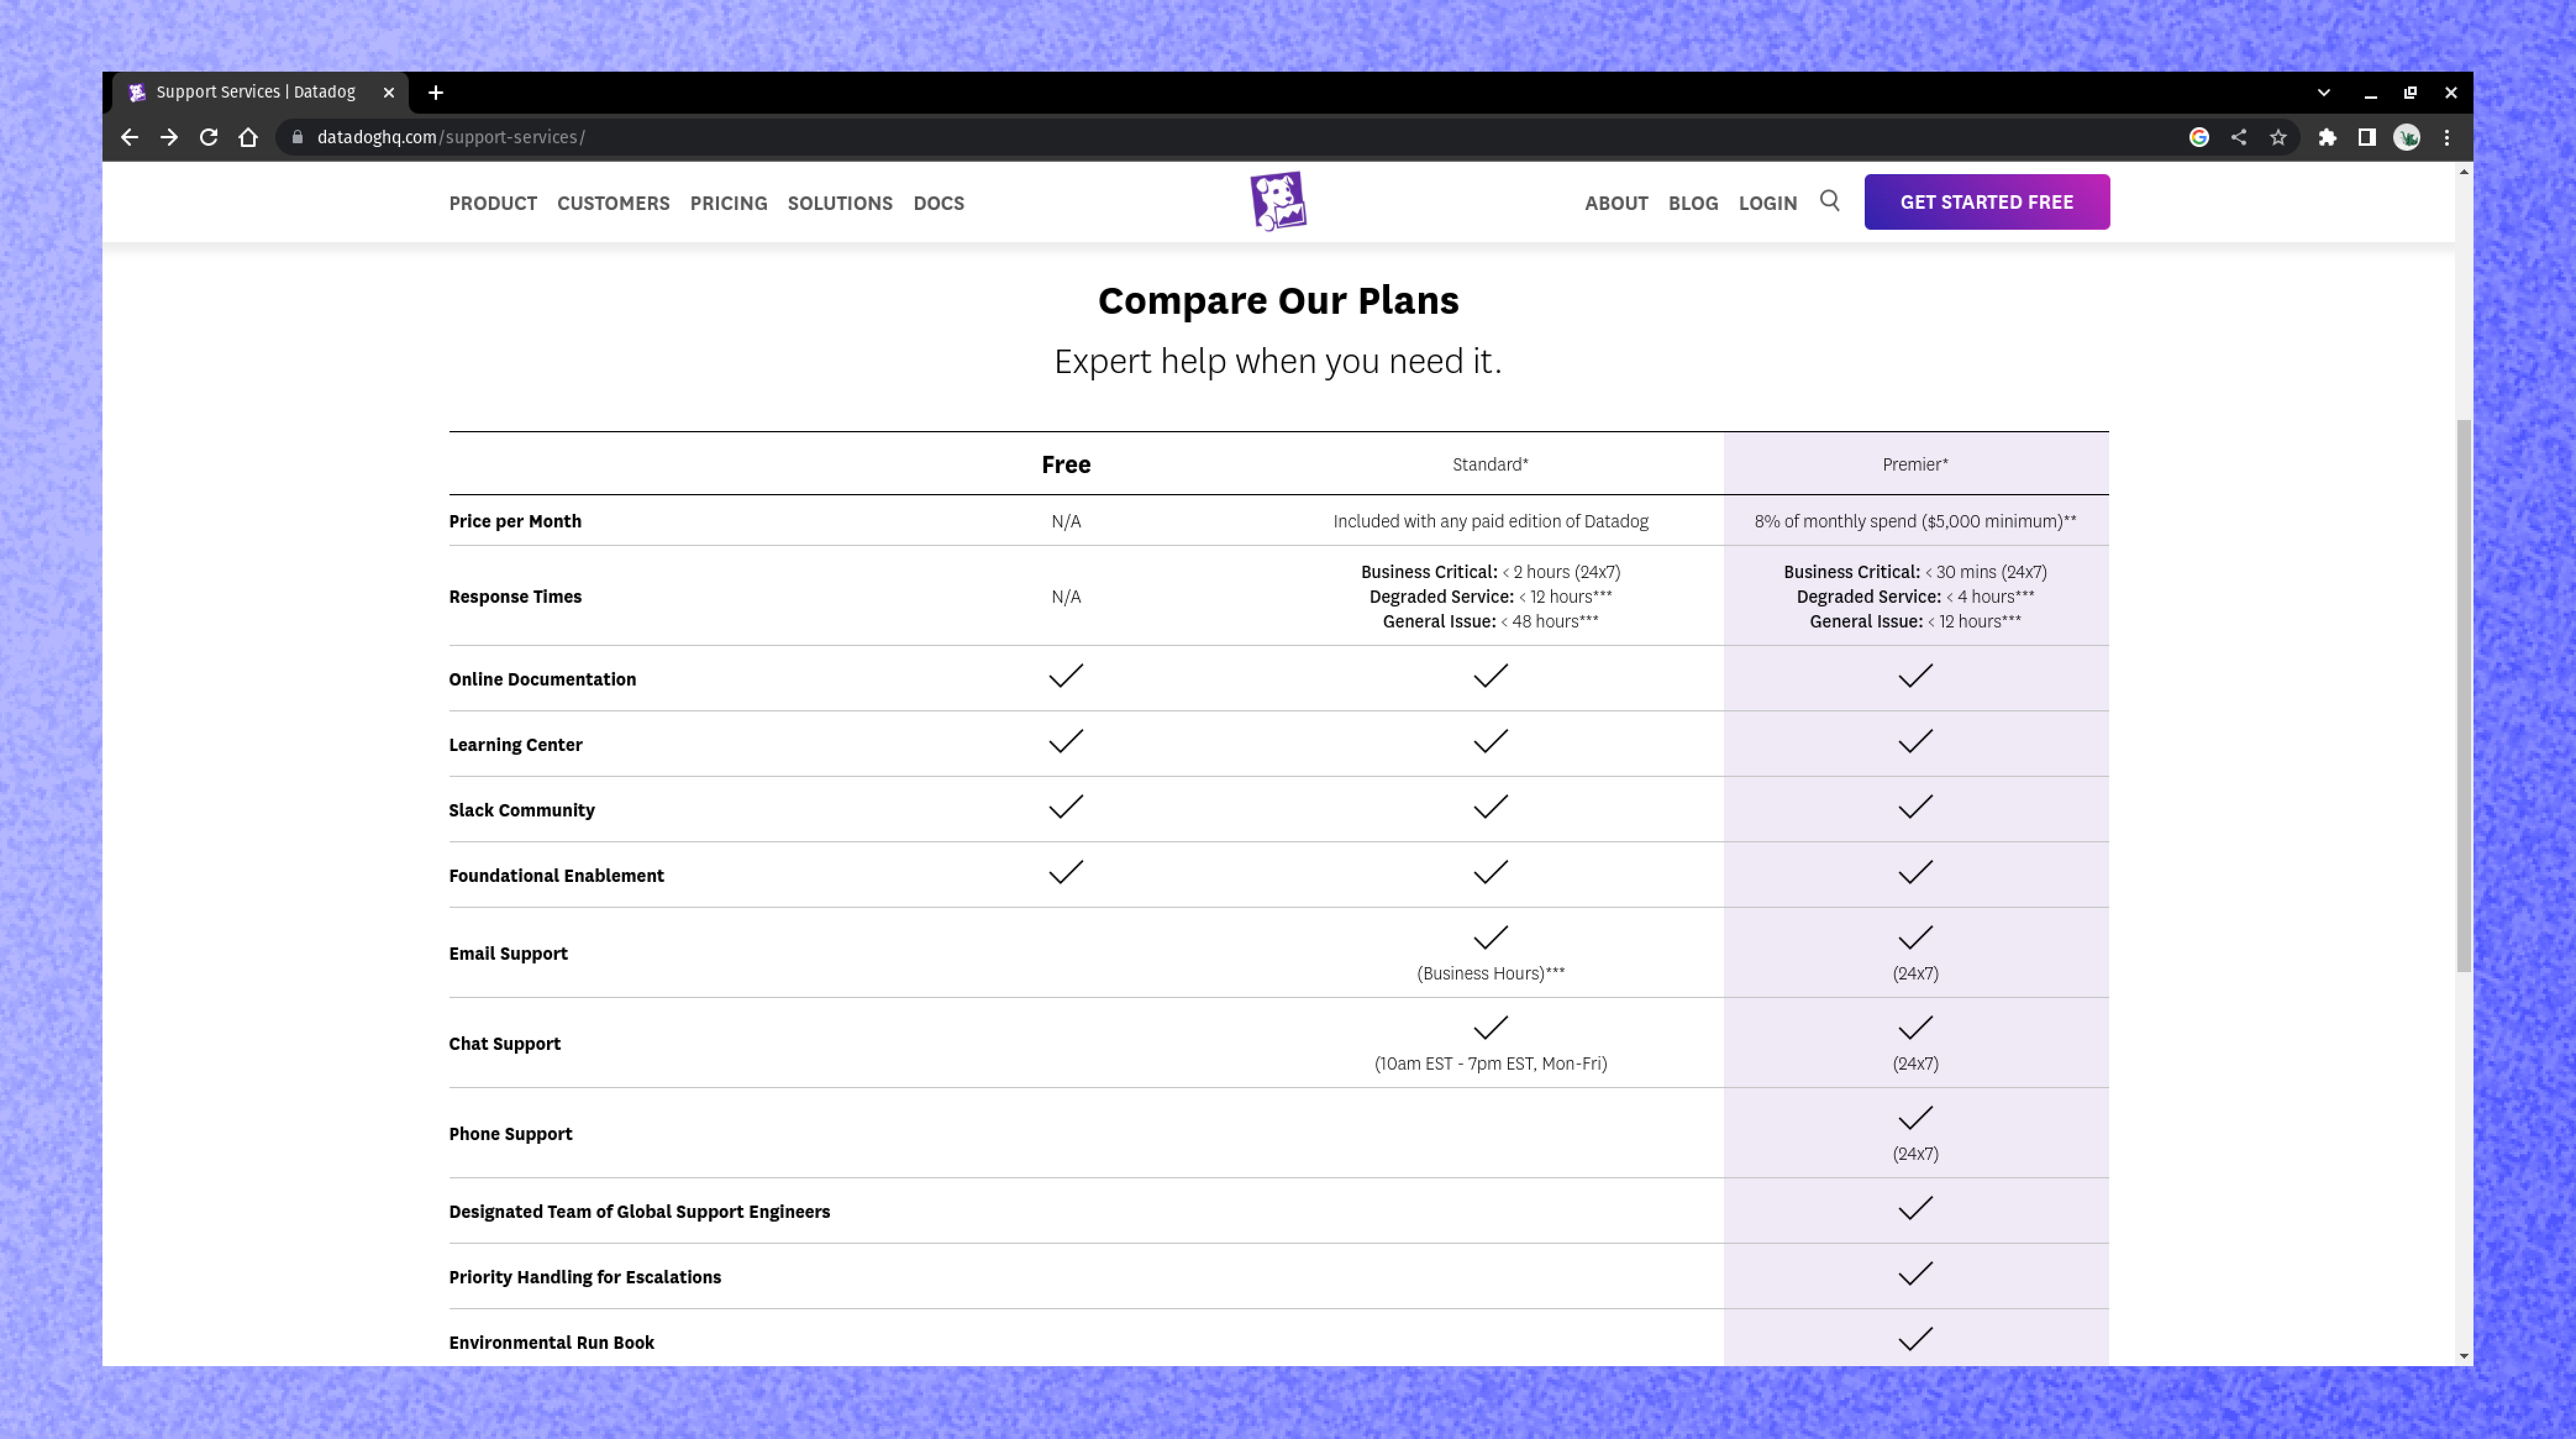Bookmark this page via the star icon
This screenshot has height=1439, width=2576.
coord(2277,137)
